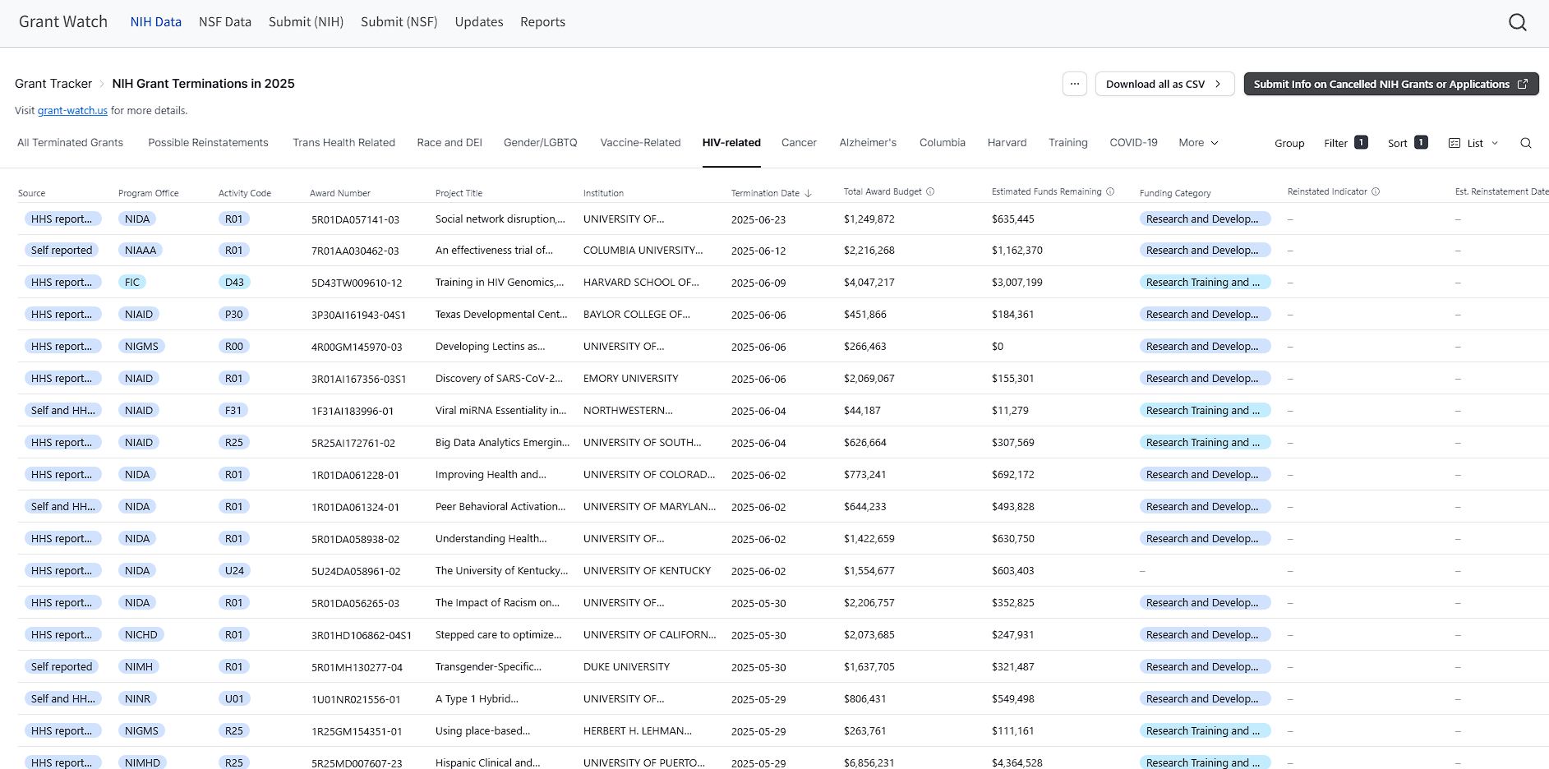Go to the Grant Tracker breadcrumb

(53, 84)
